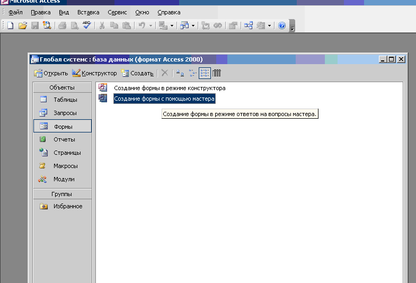
Task: Switch database window to Details view
Action: pyautogui.click(x=217, y=73)
